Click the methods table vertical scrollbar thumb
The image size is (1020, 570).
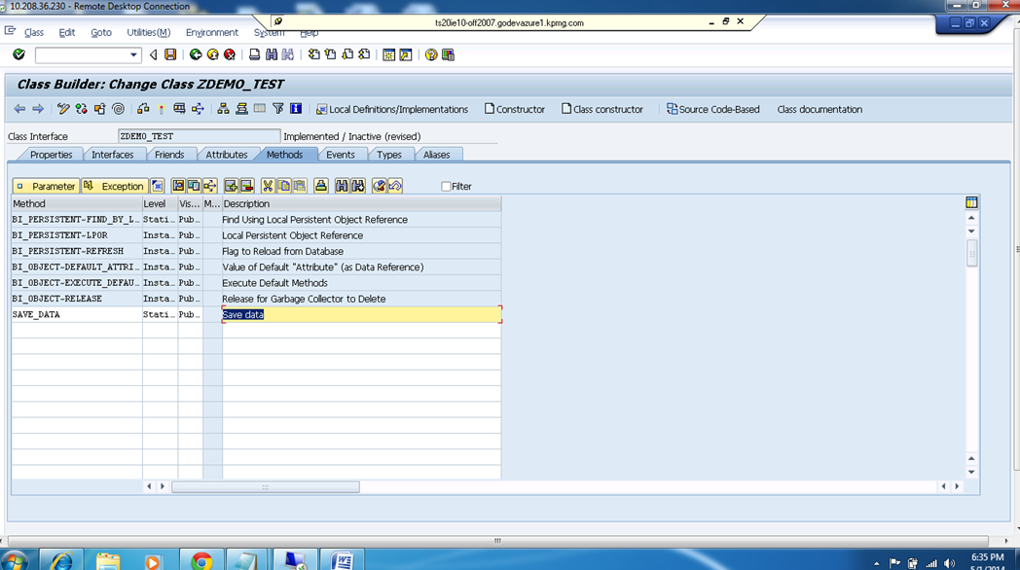pyautogui.click(x=972, y=254)
